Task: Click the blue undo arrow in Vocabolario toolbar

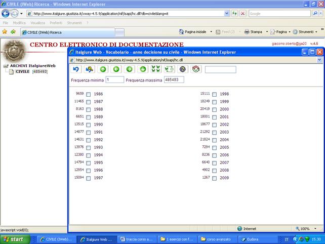Action: 76,69
